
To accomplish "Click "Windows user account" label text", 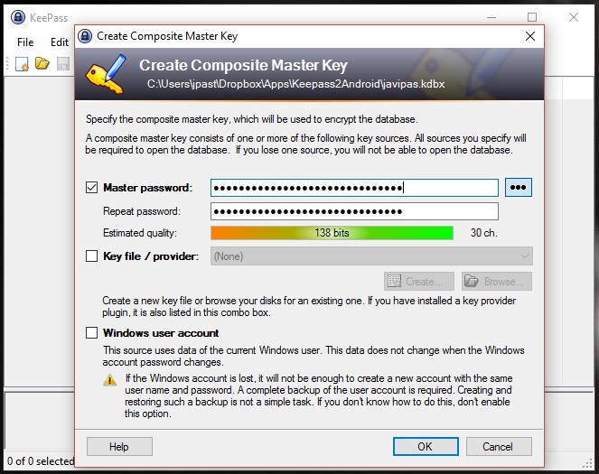I will click(161, 333).
